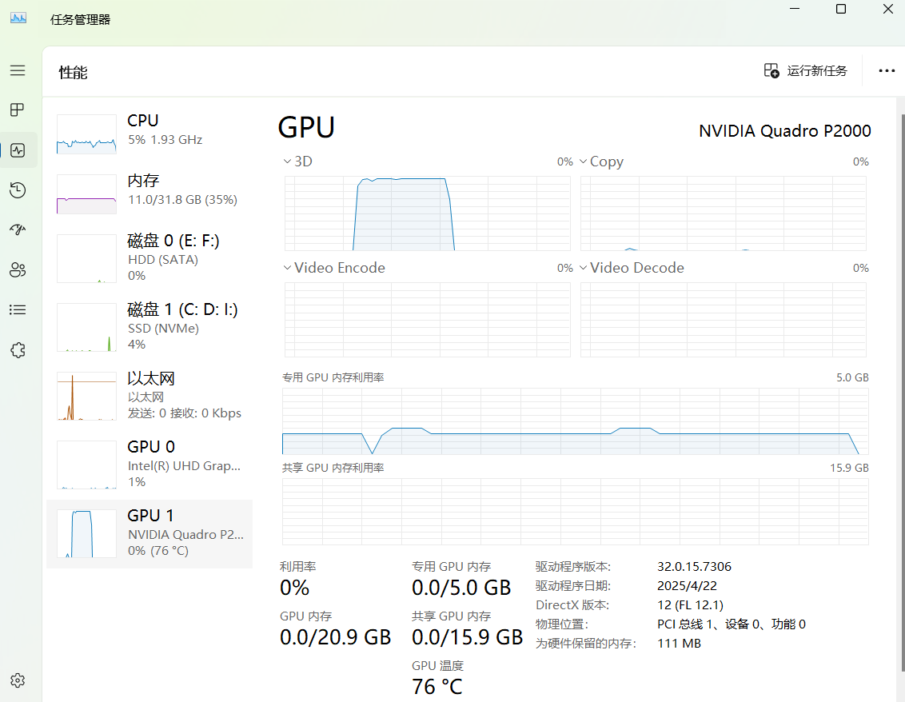Click the 磁盘 1 activity mini graph

point(86,327)
